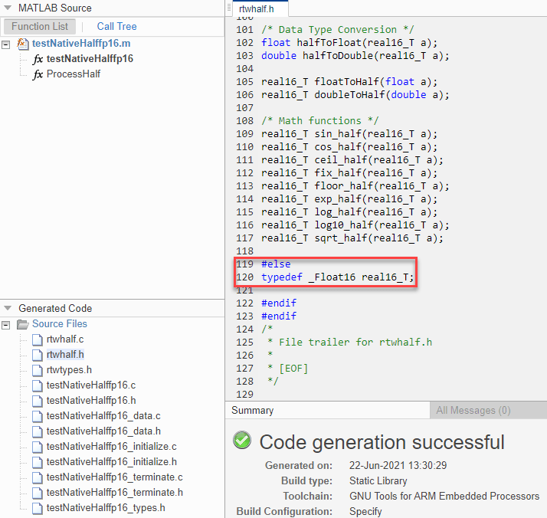The image size is (547, 518).
Task: Open testNativeHalffp16_data.h in the file list
Action: coord(103,431)
